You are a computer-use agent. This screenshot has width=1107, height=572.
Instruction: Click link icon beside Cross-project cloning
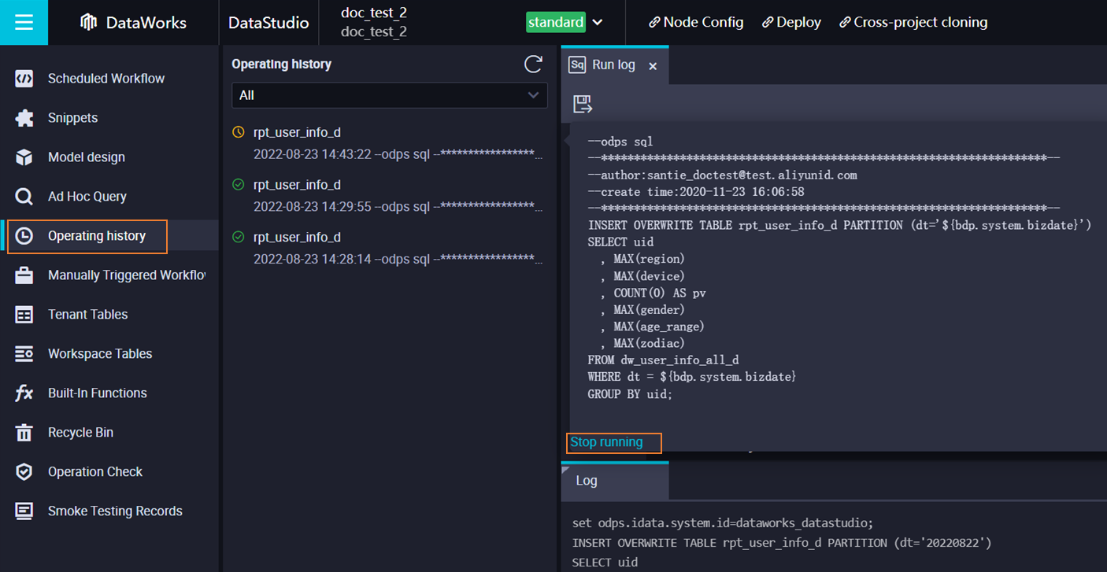click(844, 23)
